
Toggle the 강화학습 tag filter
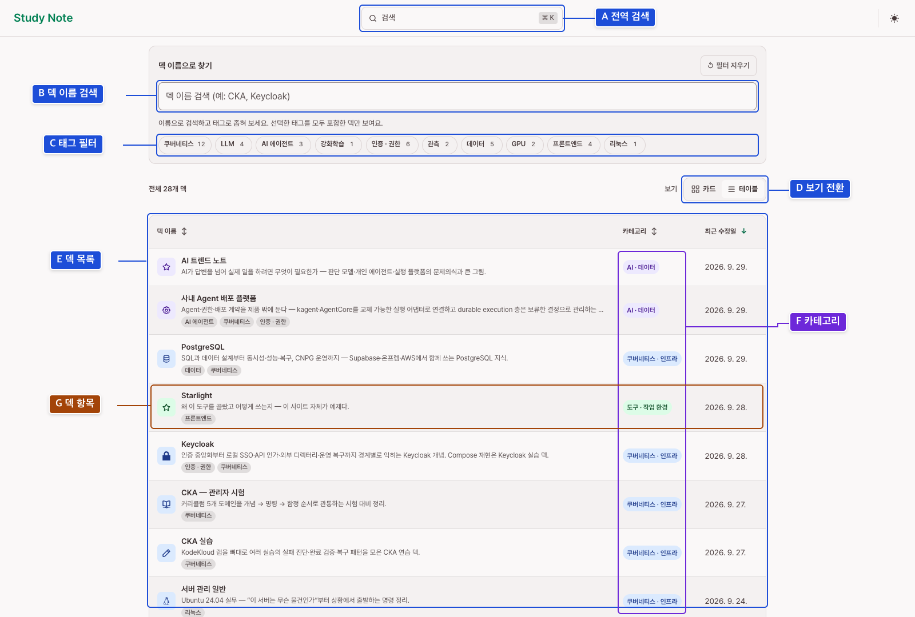[x=338, y=145]
